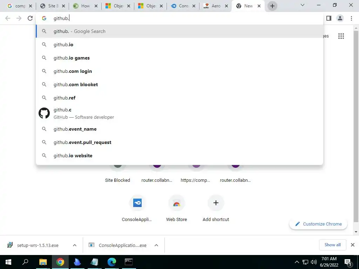359x269 pixels.
Task: Choose 'github.event_name' suggestion
Action: [x=179, y=129]
